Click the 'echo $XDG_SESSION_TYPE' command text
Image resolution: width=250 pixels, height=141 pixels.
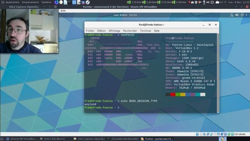139,101
